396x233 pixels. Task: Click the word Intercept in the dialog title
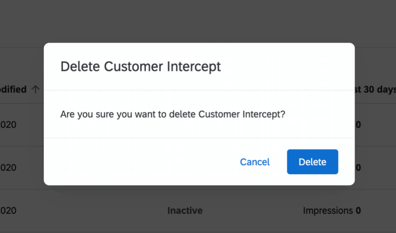pos(194,67)
